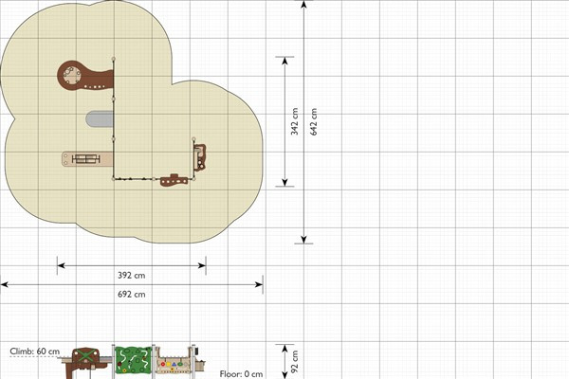This screenshot has height=379, width=569.
Task: Select the 642 cm vertical dimension text
Action: click(x=314, y=121)
